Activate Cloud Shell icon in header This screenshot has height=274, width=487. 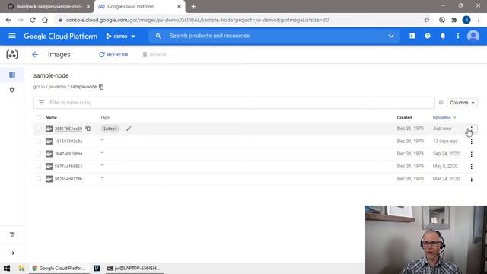[412, 36]
